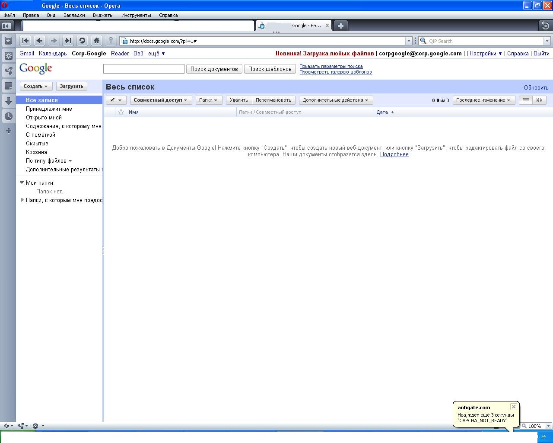
Task: Click the Переименовать button
Action: point(273,100)
